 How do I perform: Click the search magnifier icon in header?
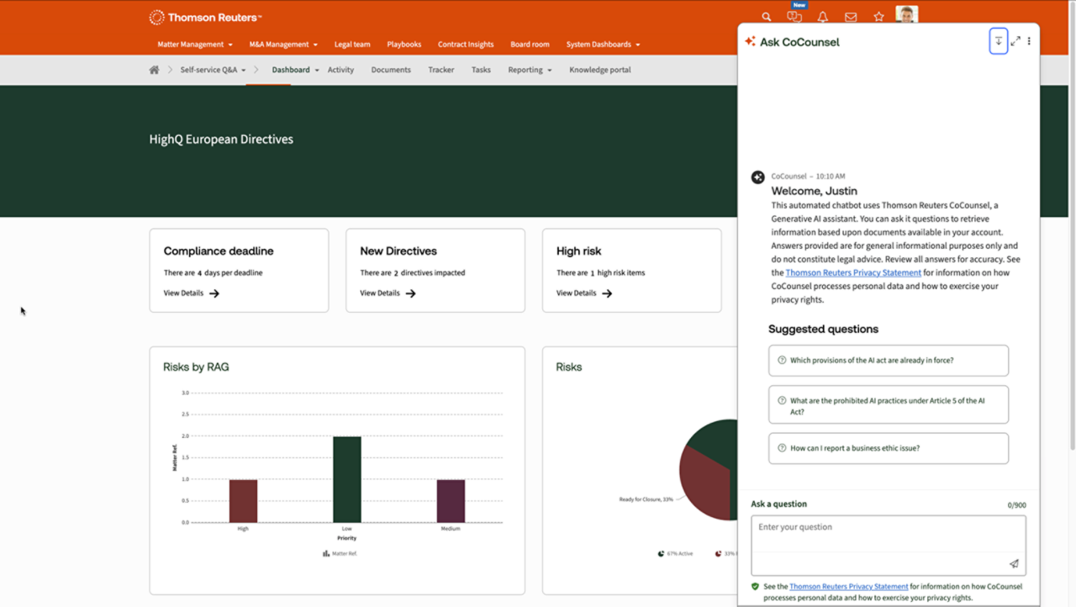[x=766, y=17]
